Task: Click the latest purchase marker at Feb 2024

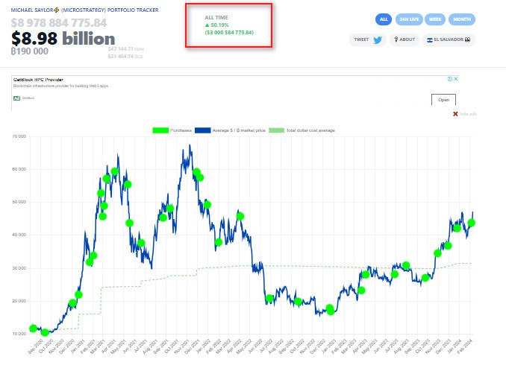Action: click(471, 223)
